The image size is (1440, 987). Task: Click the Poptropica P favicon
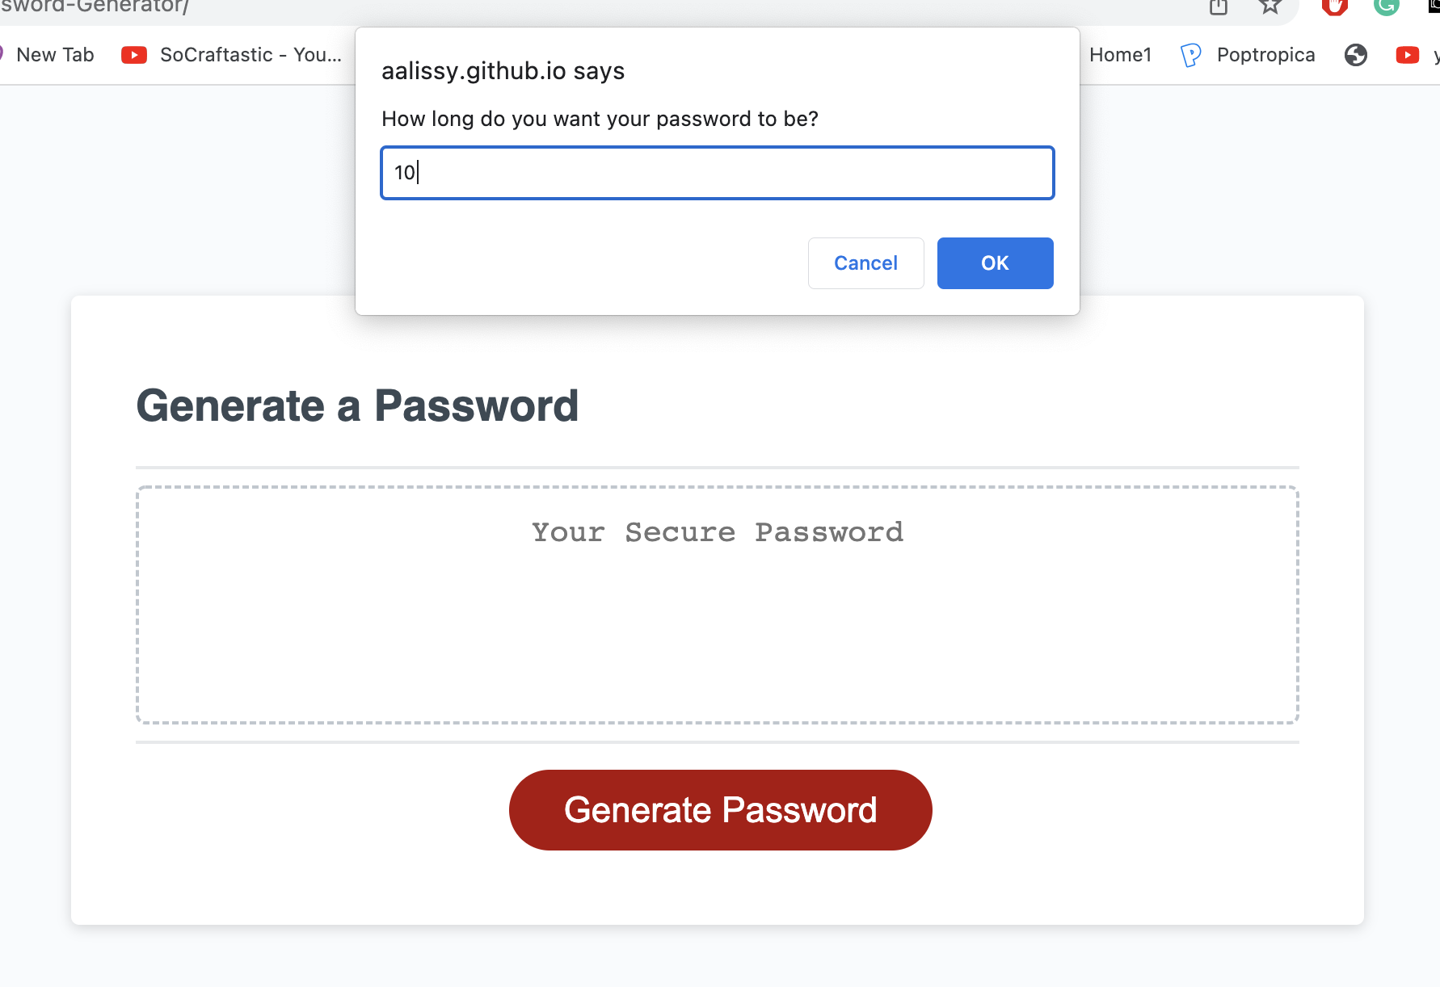point(1189,54)
